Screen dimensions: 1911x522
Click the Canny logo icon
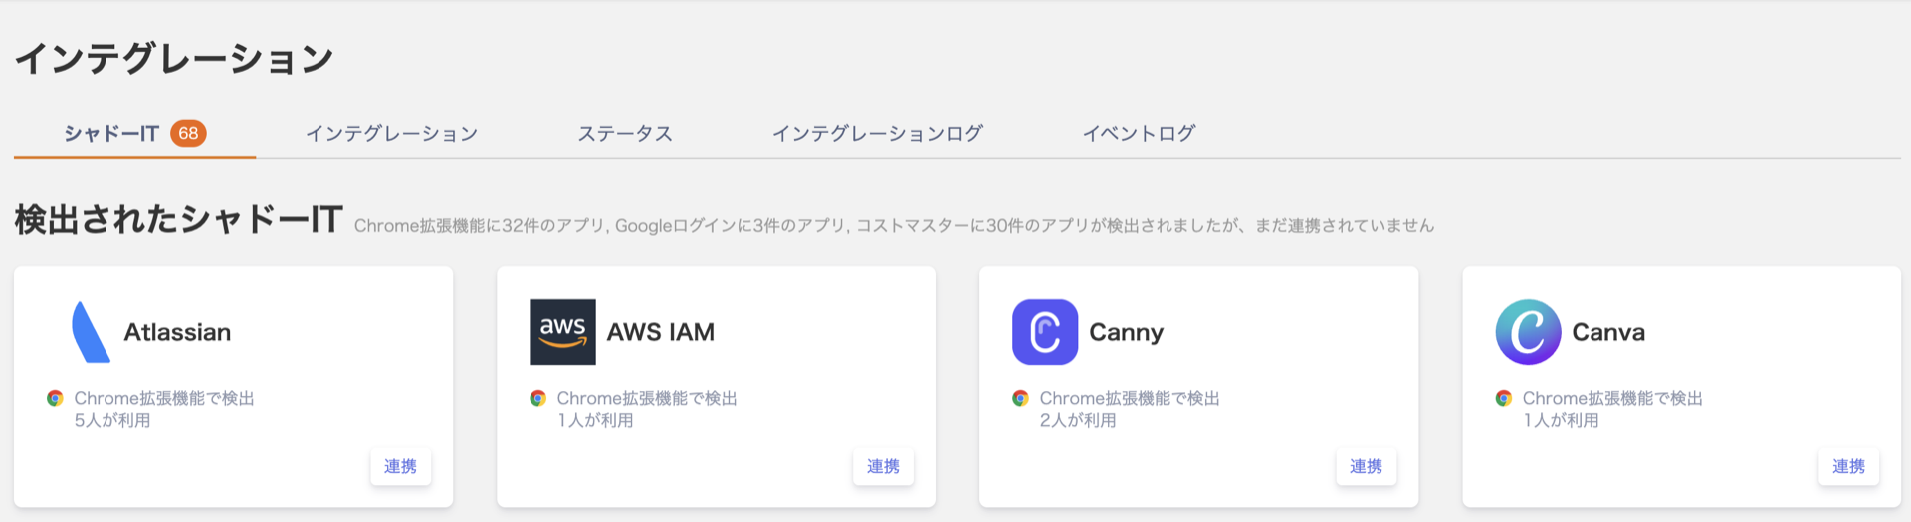1045,332
